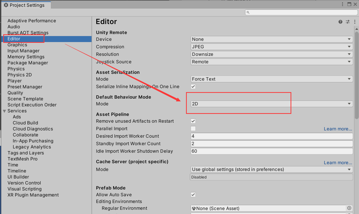Select Ads under Services
The image size is (359, 214).
17,117
